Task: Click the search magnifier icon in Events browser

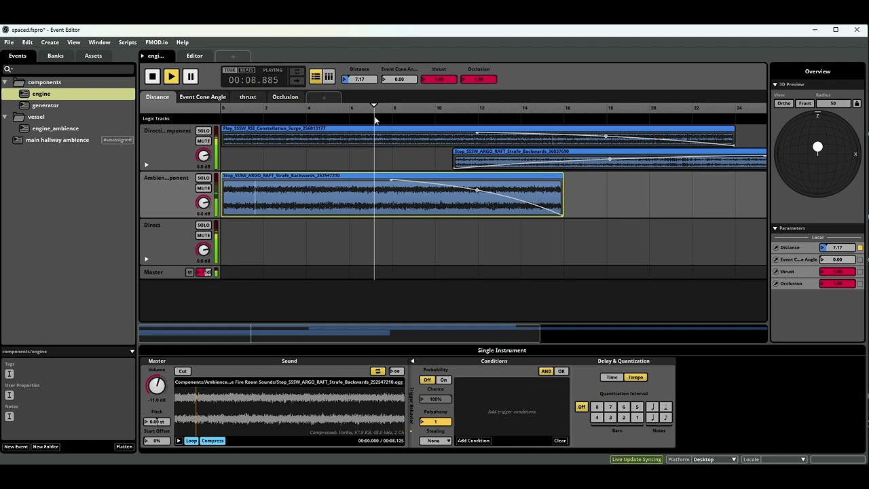Action: coord(7,69)
